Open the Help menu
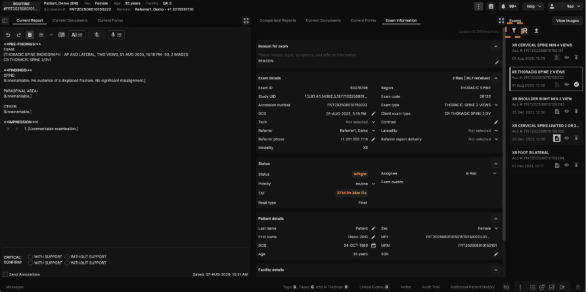Viewport: 586px width, 292px height. click(533, 7)
